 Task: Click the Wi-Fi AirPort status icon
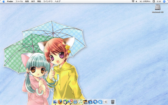[x=133, y=1]
